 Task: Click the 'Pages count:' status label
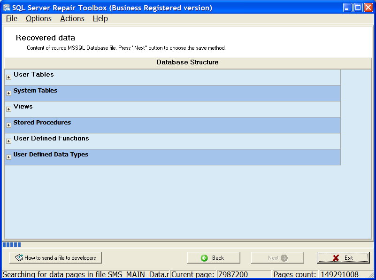pyautogui.click(x=295, y=274)
